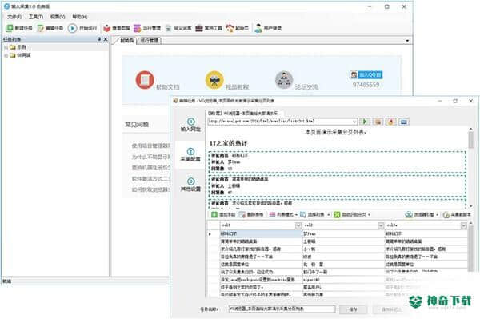Open the tab list dropdown arrow in main window
This screenshot has height=319, width=480.
tap(407, 41)
